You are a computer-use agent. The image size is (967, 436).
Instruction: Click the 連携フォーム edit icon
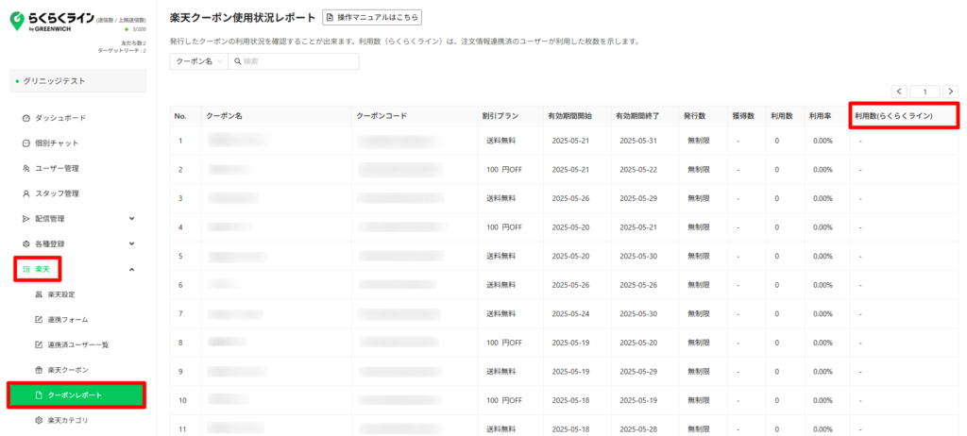(38, 320)
